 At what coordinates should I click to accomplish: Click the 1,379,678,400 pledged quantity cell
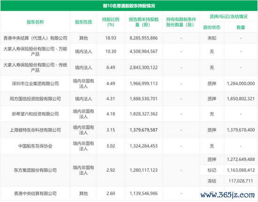[241, 130]
